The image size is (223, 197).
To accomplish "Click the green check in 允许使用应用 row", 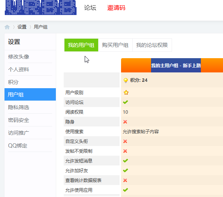I will click(126, 190).
